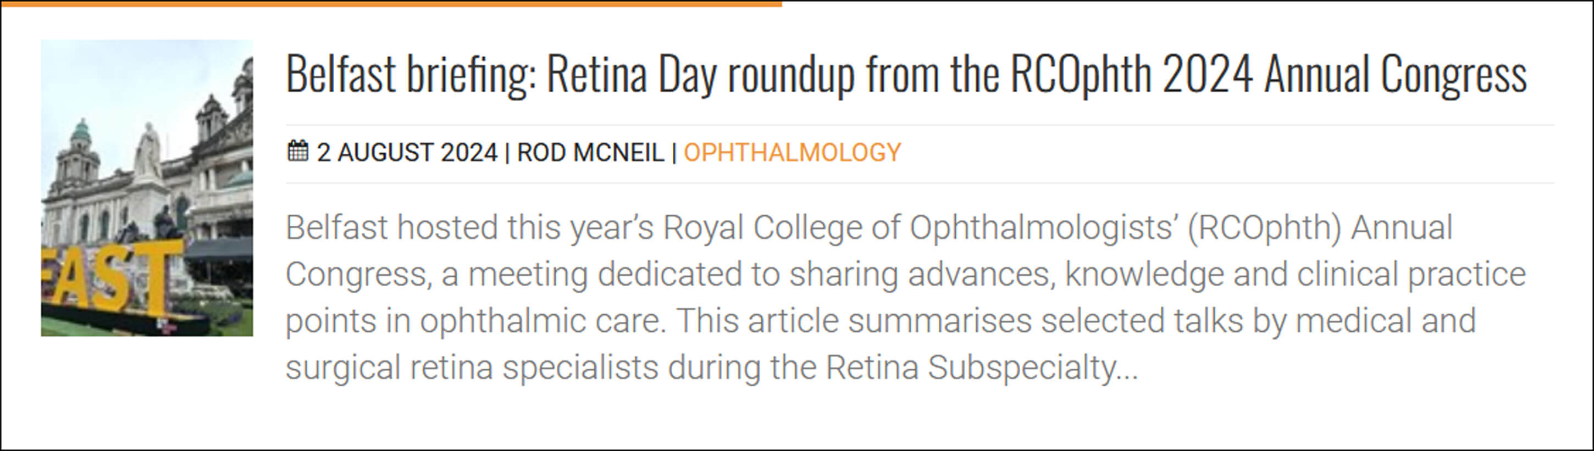
Task: Select the OPHTHALMOLOGY category link
Action: (792, 152)
